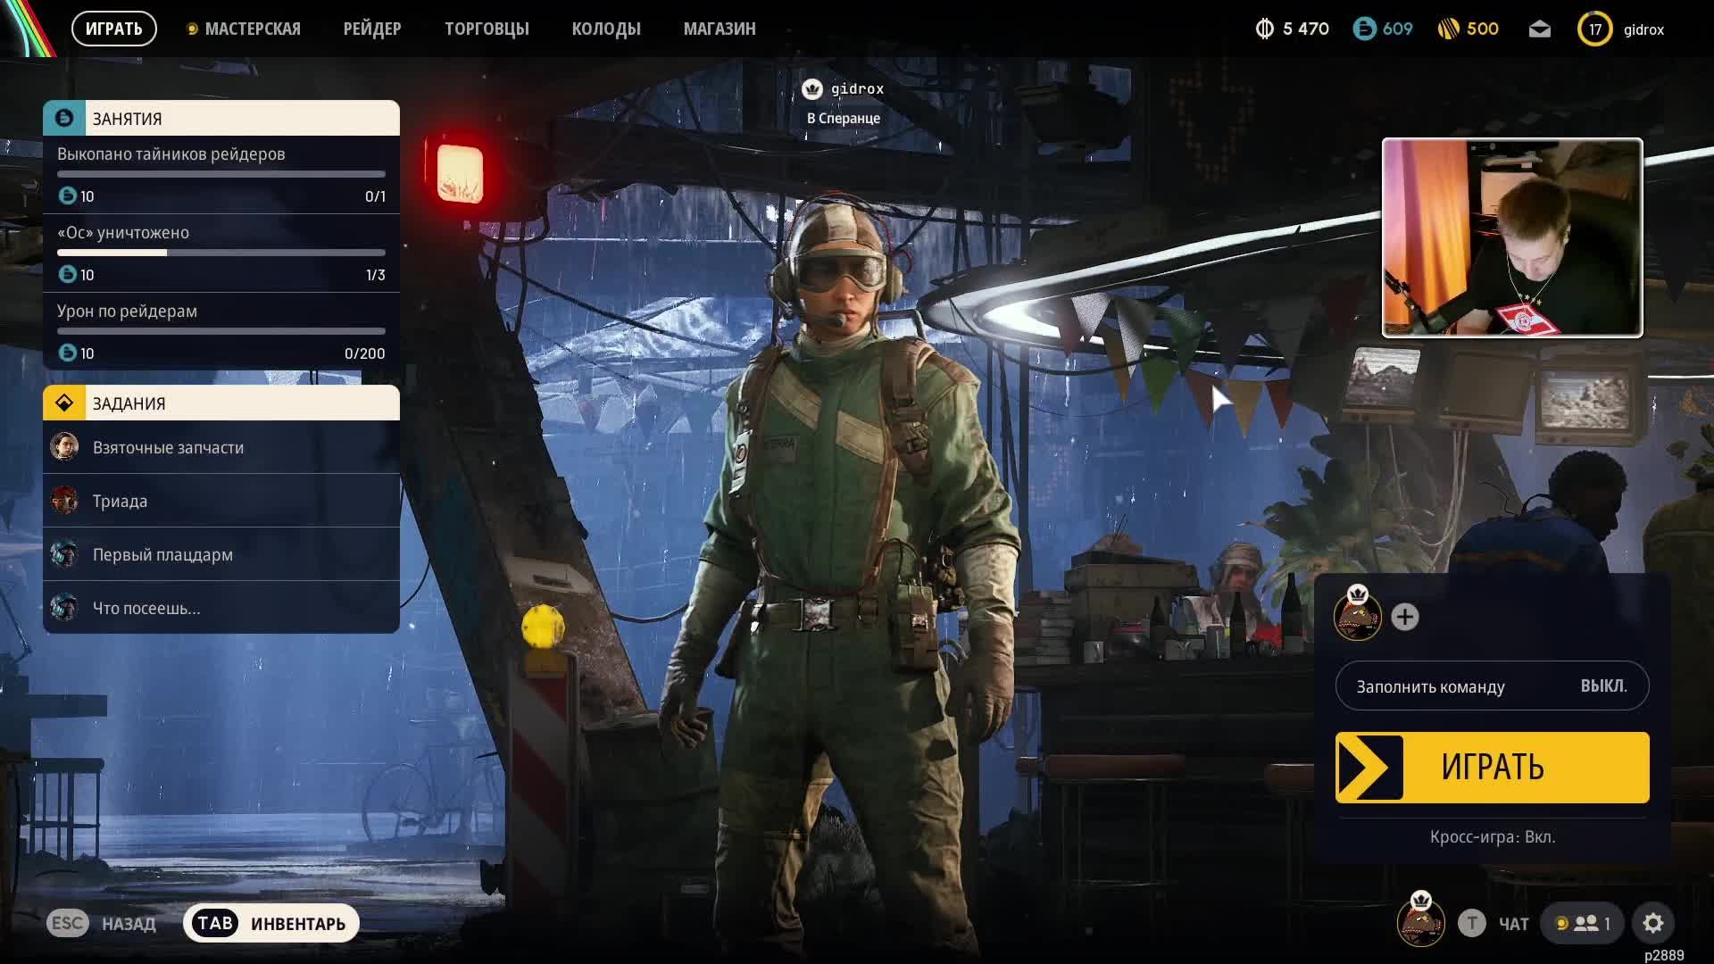Open the ТОРГОВЦЫ tab
Viewport: 1714px width, 964px height.
click(x=487, y=29)
